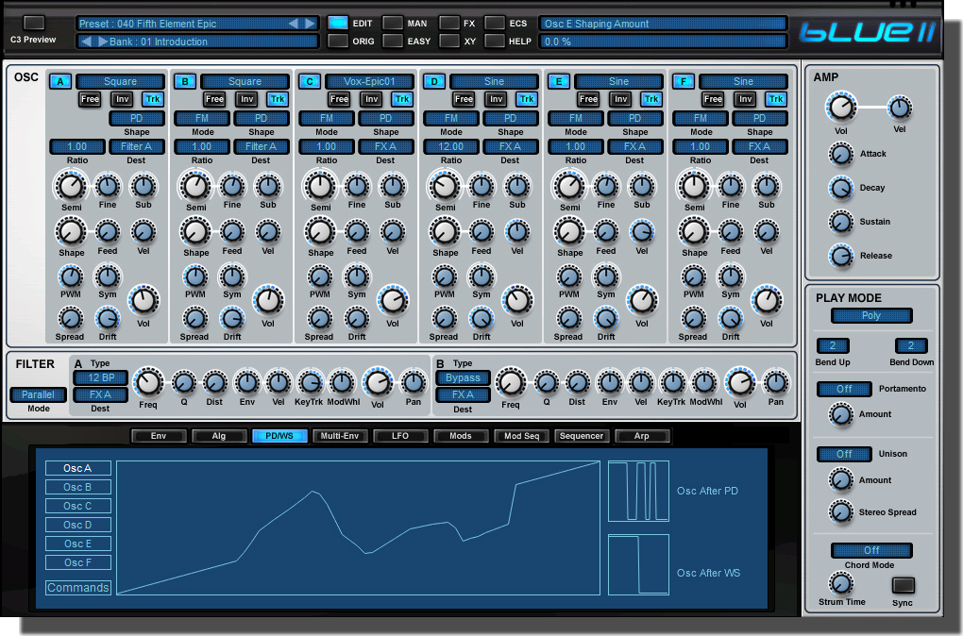Open the HELP button

point(495,41)
